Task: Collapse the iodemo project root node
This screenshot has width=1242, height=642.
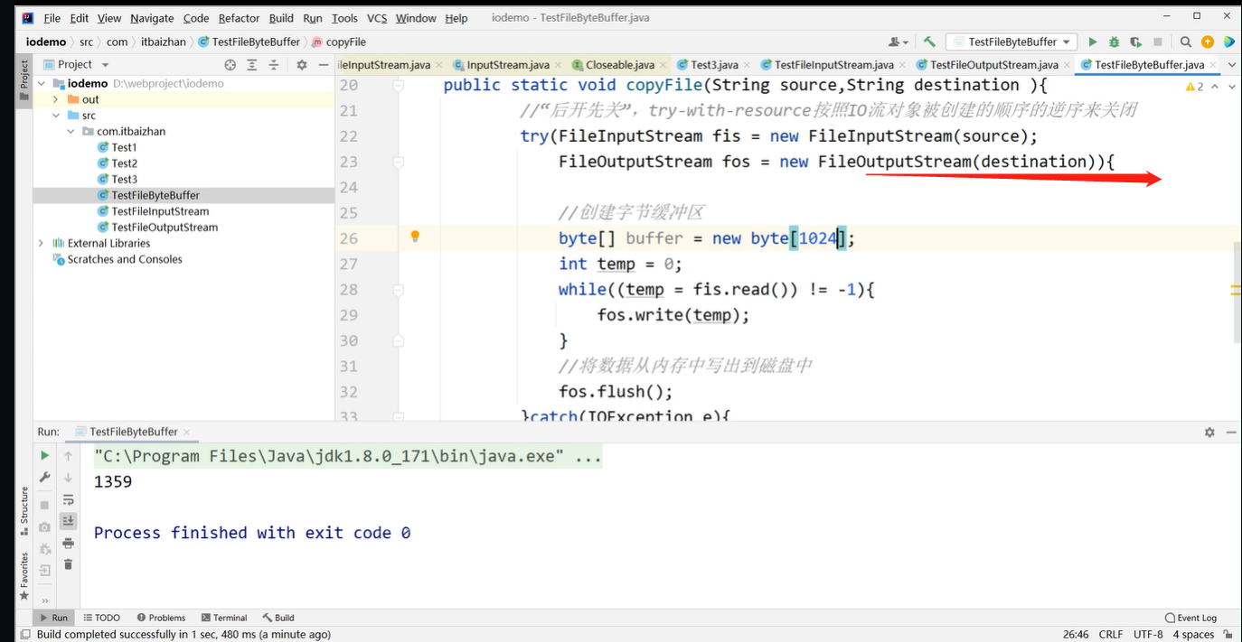Action: coord(42,83)
